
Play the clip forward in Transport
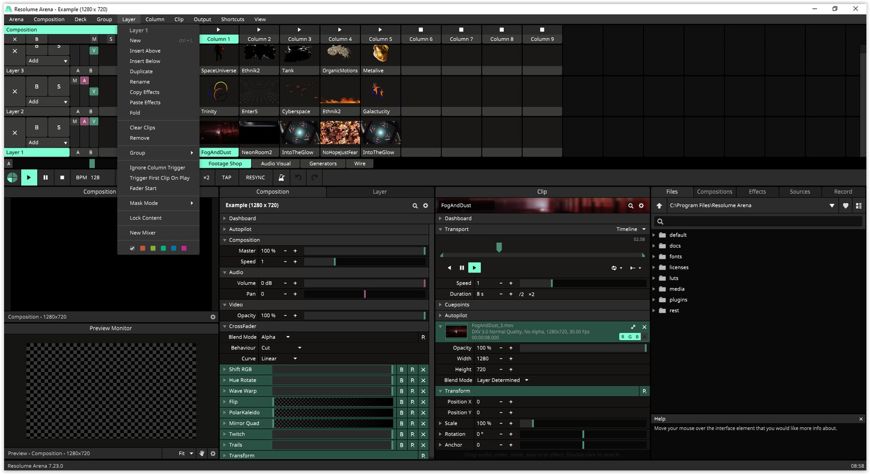coord(474,268)
